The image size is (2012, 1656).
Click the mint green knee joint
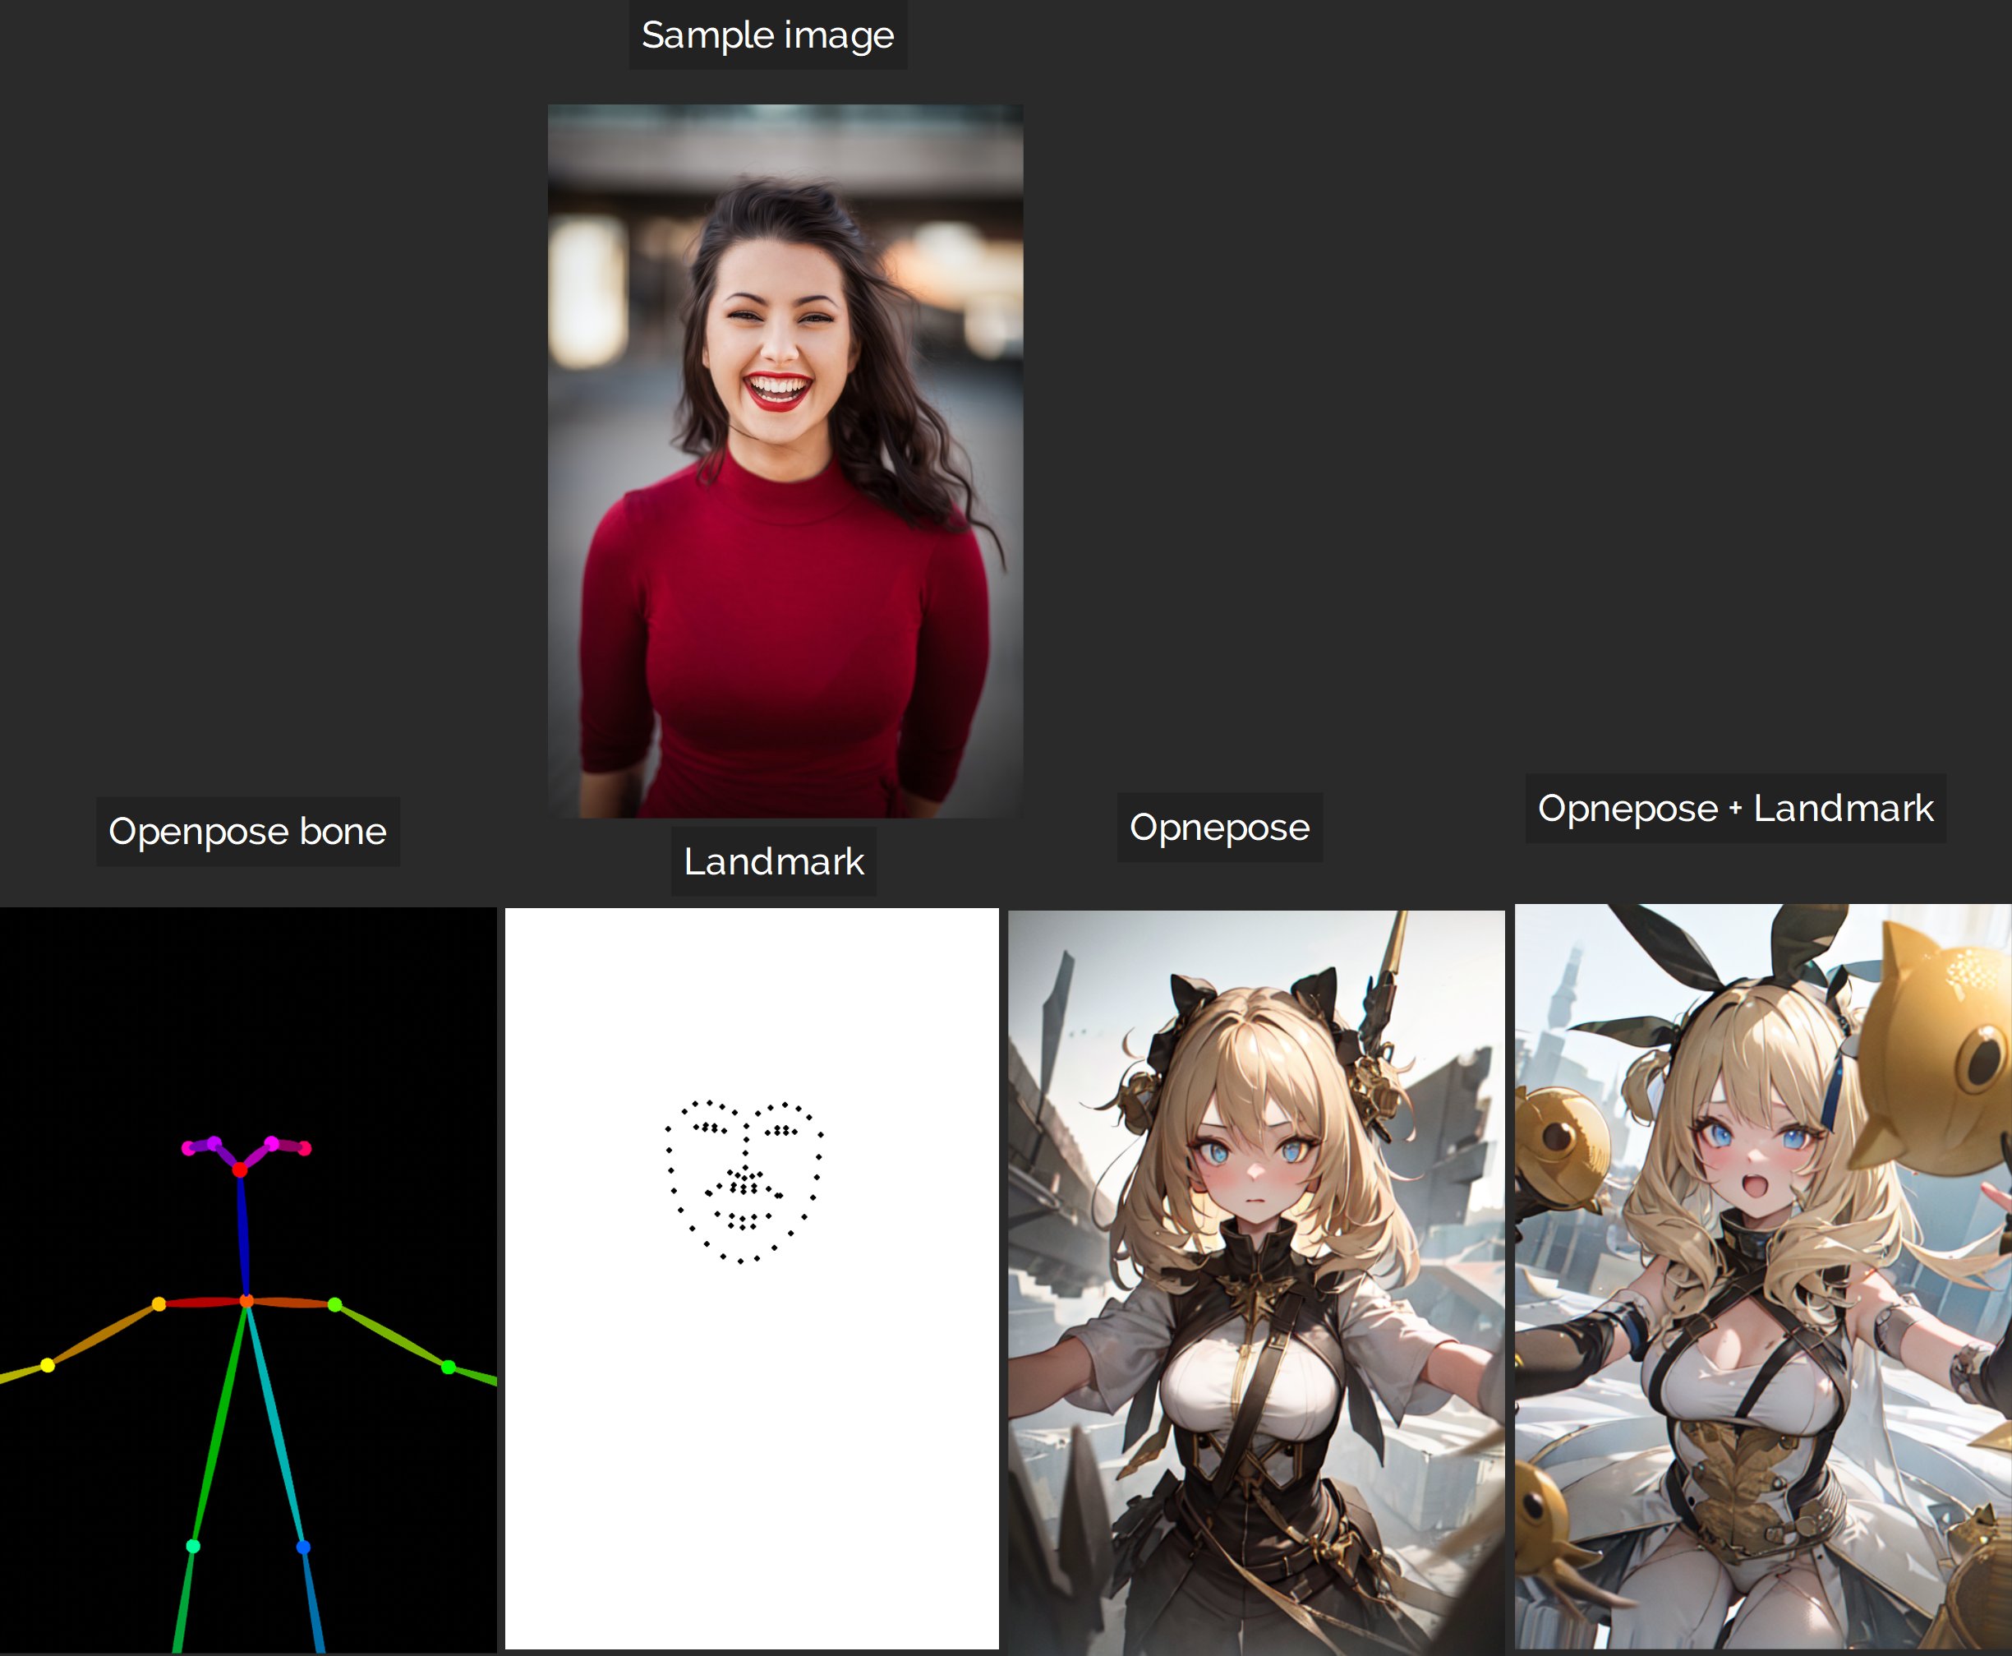pos(194,1545)
